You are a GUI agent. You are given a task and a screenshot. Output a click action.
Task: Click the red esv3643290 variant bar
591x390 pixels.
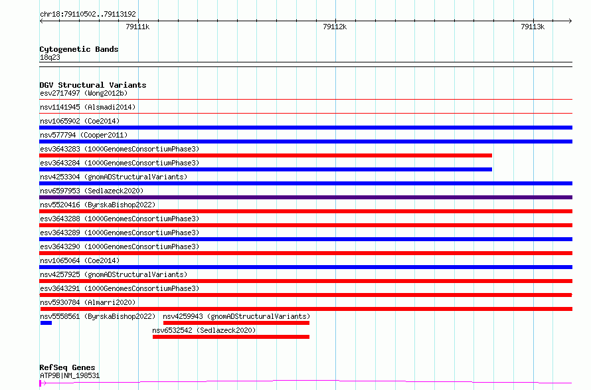[x=305, y=253]
